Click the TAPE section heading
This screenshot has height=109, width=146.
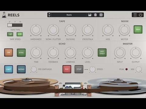62,21
